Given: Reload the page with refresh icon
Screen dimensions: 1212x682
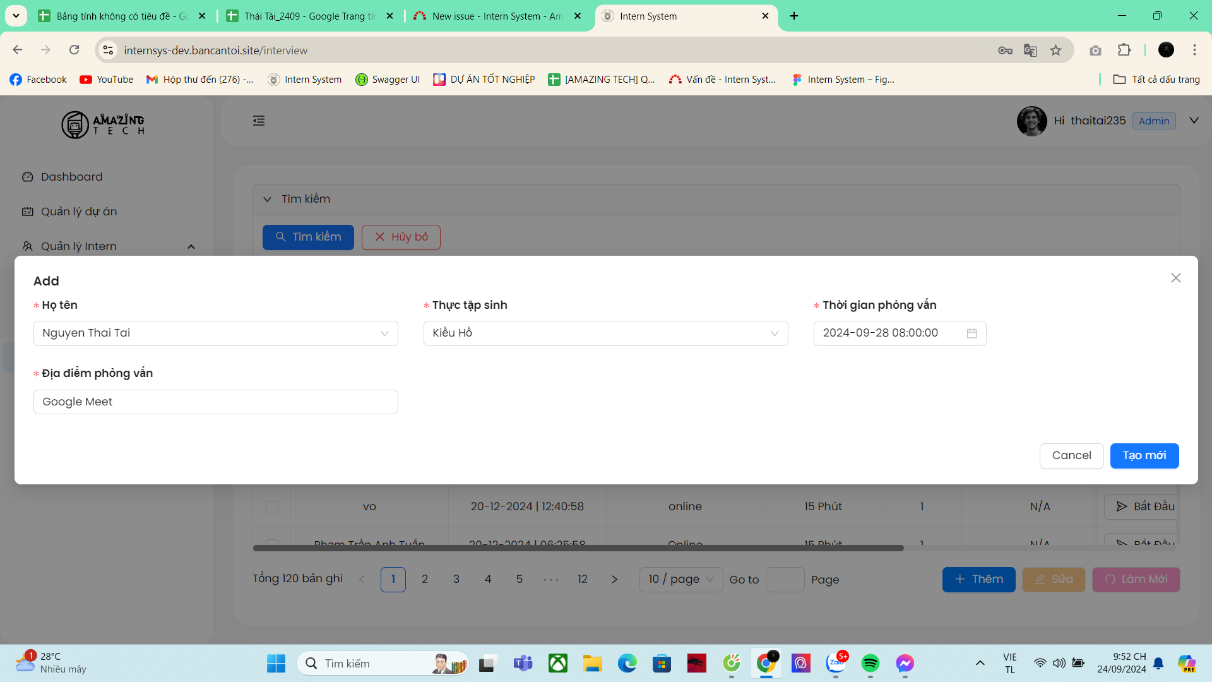Looking at the screenshot, I should [x=74, y=50].
